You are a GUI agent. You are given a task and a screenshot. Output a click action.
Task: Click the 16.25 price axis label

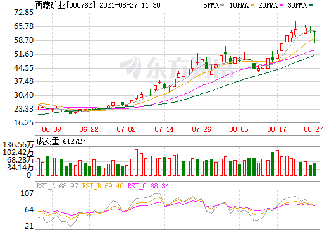pos(23,122)
